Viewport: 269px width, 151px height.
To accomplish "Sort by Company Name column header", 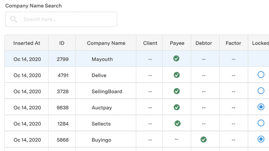I will click(x=106, y=43).
